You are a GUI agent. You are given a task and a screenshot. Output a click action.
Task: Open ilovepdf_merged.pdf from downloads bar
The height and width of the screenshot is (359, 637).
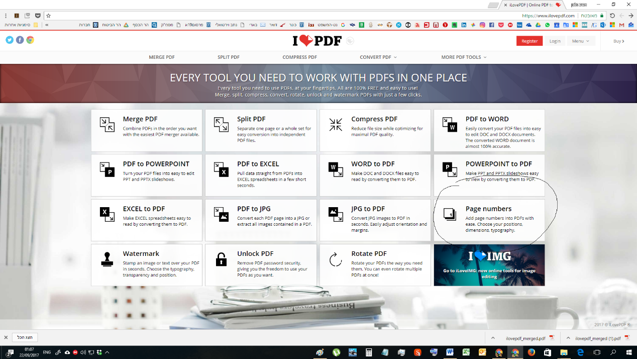[525, 338]
